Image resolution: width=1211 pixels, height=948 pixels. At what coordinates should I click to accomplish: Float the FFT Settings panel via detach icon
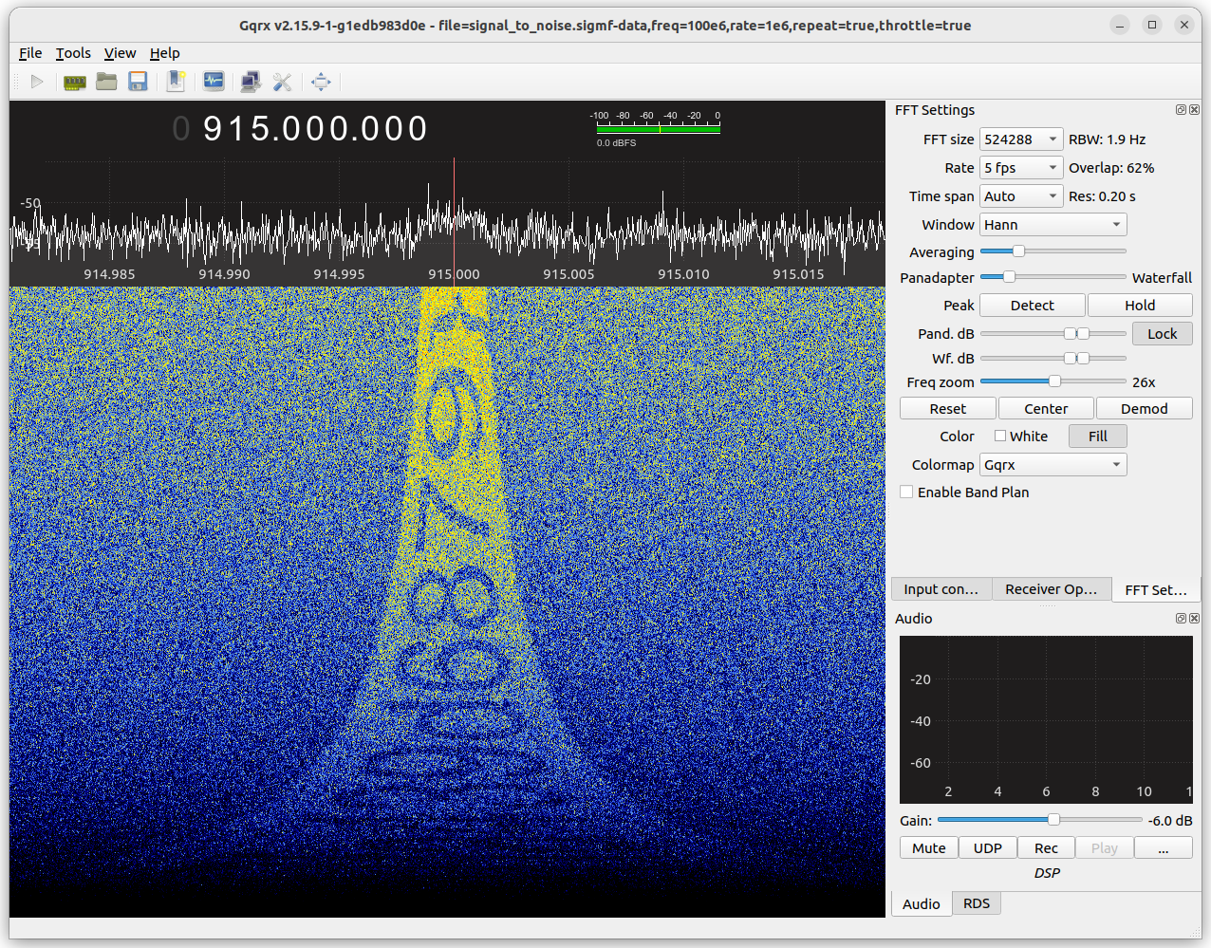coord(1180,109)
